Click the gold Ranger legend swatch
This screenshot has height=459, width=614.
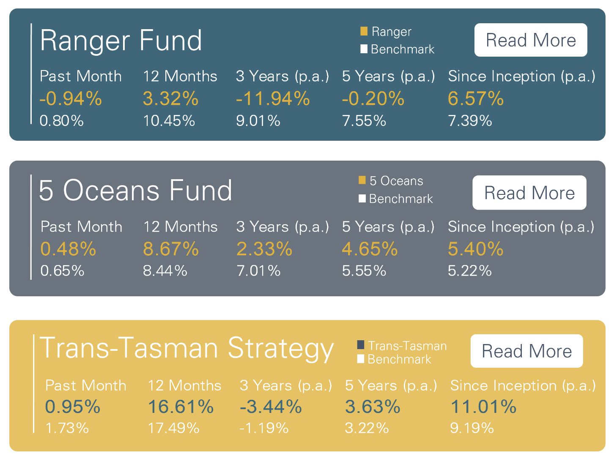[x=364, y=31]
